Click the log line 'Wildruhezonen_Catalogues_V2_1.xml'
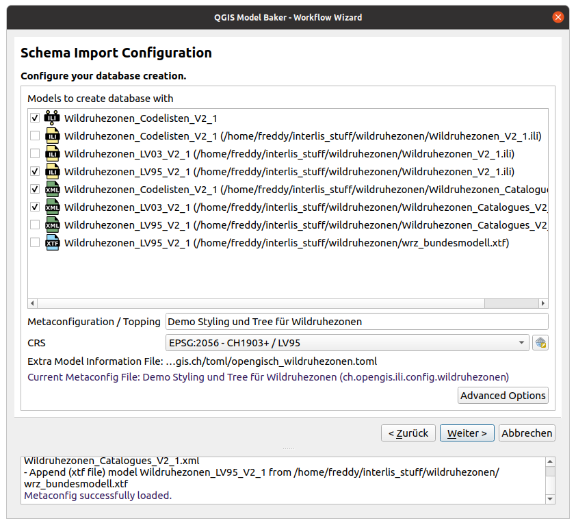Image resolution: width=576 pixels, height=525 pixels. [x=112, y=461]
